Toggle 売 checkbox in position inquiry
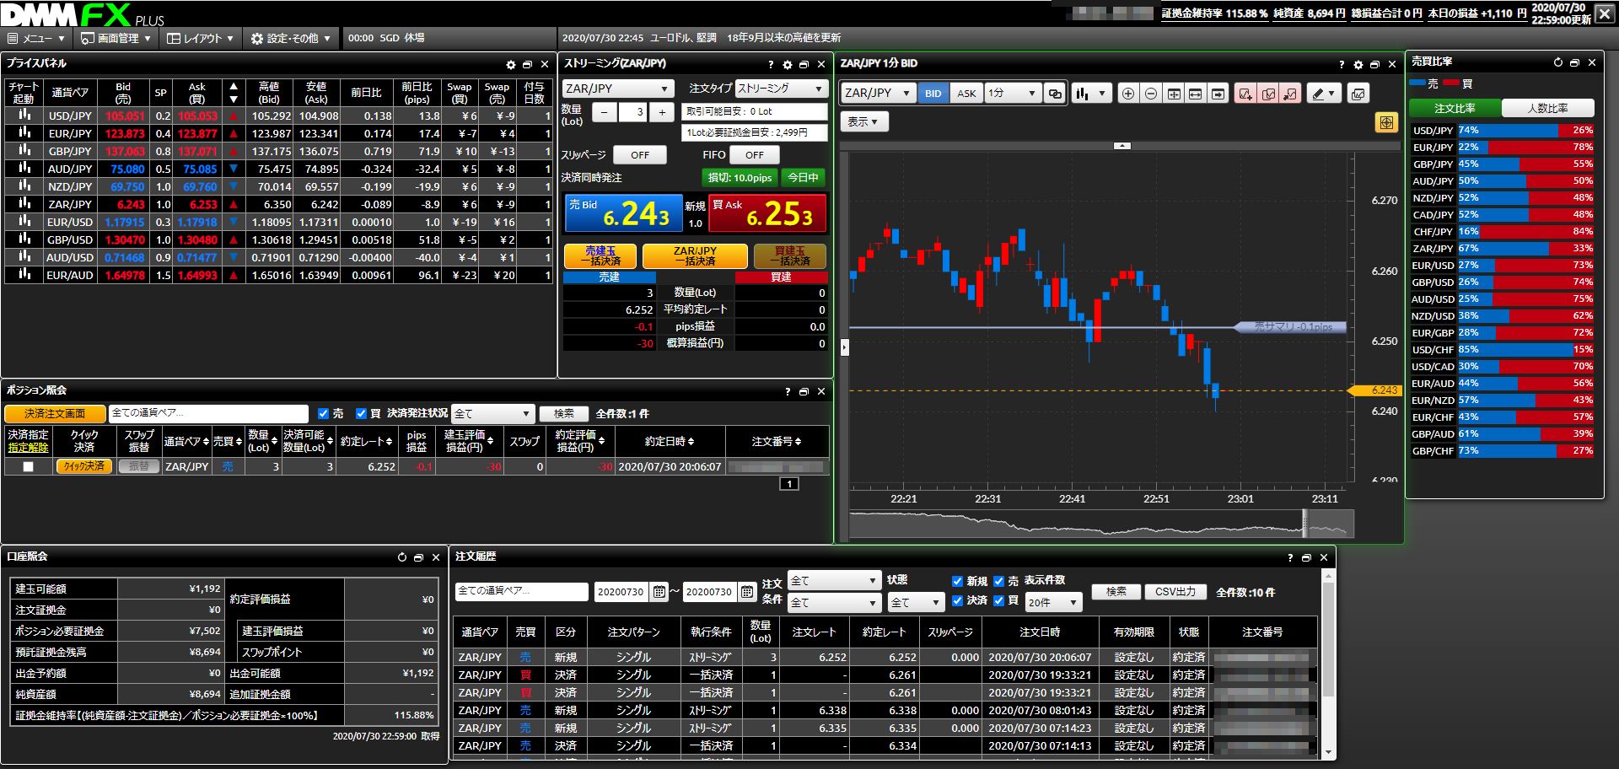The width and height of the screenshot is (1619, 769). pyautogui.click(x=323, y=413)
